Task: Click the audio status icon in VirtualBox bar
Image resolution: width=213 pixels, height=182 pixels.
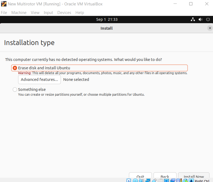Action: coord(142,180)
